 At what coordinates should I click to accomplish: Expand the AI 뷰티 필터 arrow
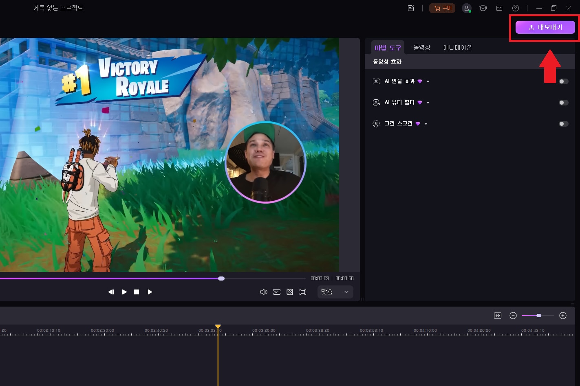click(428, 103)
